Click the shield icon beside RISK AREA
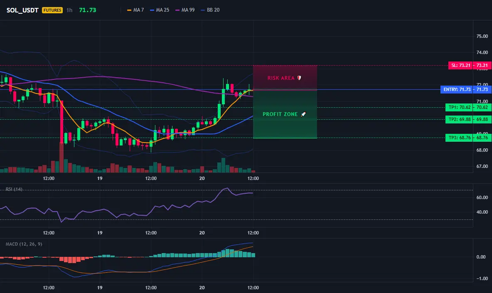The image size is (492, 293). click(x=299, y=78)
